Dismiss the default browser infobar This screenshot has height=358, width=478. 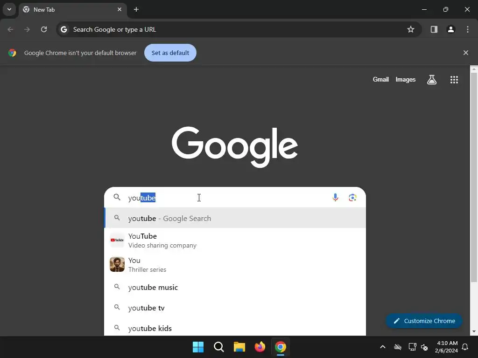coord(466,53)
